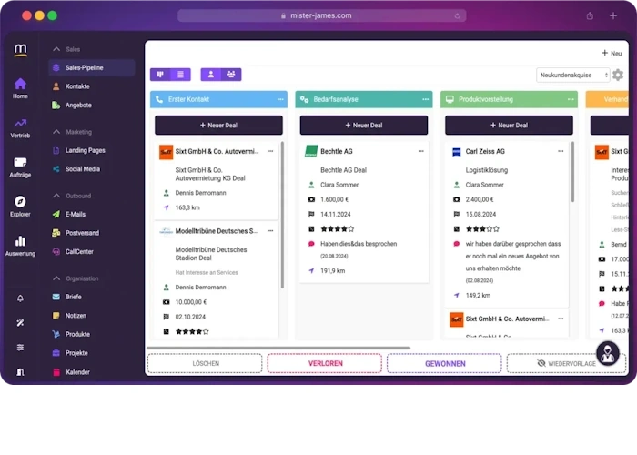Open options for Carl Zeiss AG card

[561, 151]
